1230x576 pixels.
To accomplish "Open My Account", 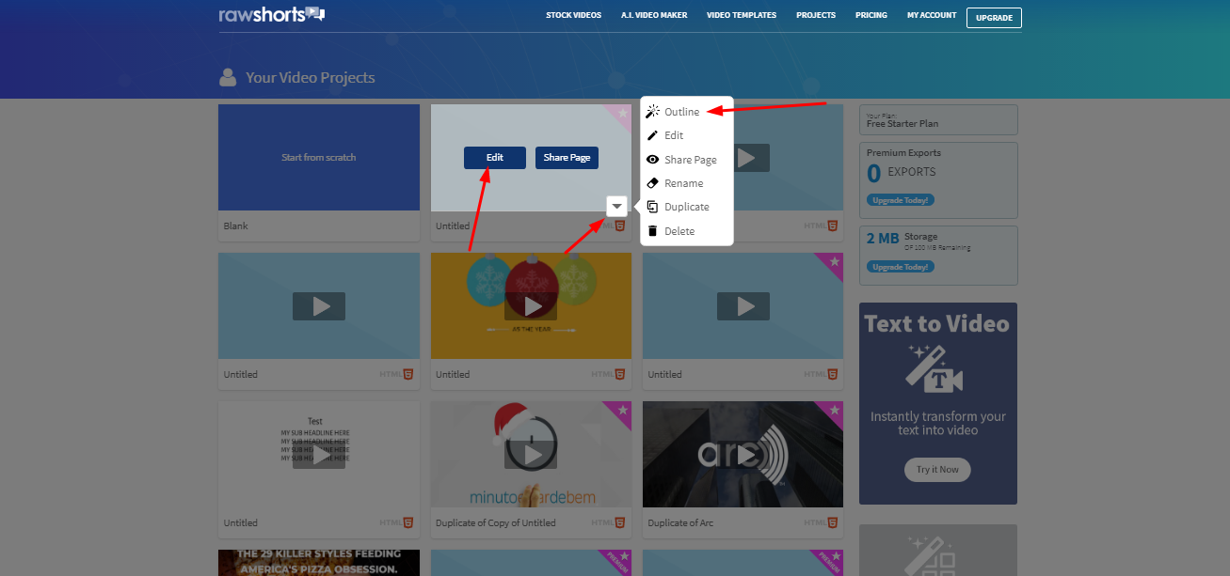I will [x=932, y=16].
